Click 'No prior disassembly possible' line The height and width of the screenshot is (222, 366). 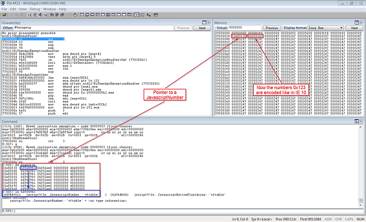[x=29, y=33]
